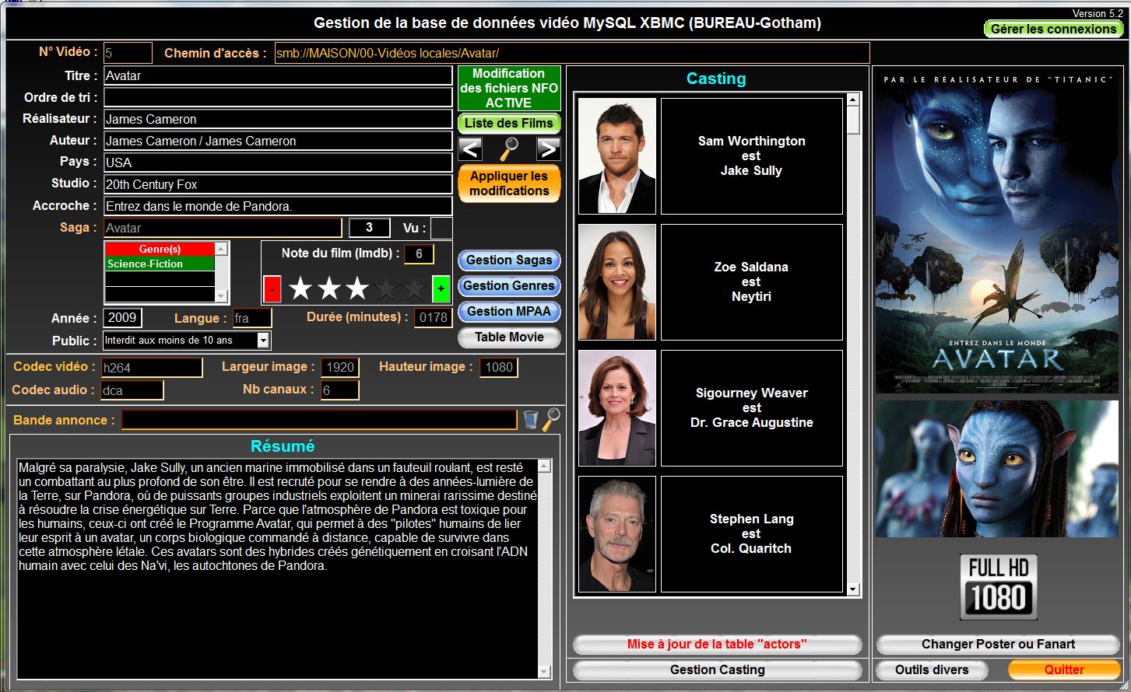Click the Résumé scroll-down arrow
This screenshot has height=692, width=1131.
[x=544, y=672]
